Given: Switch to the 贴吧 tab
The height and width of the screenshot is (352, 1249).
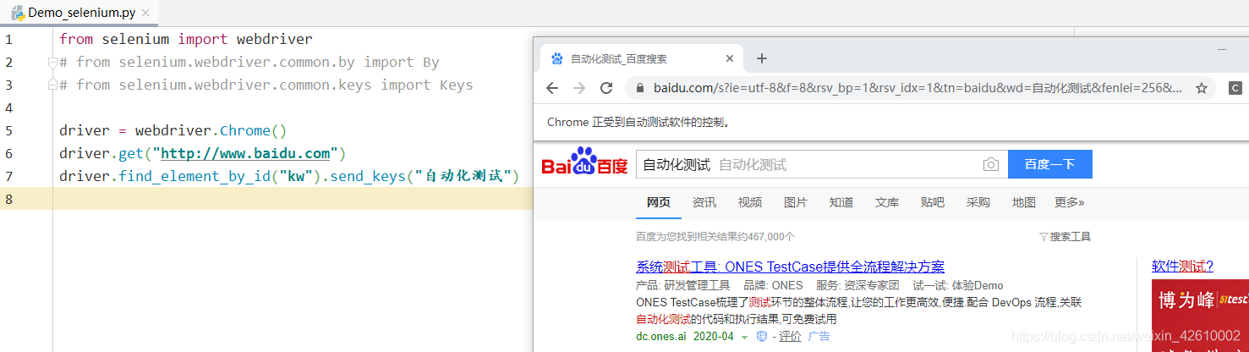Looking at the screenshot, I should coord(933,202).
